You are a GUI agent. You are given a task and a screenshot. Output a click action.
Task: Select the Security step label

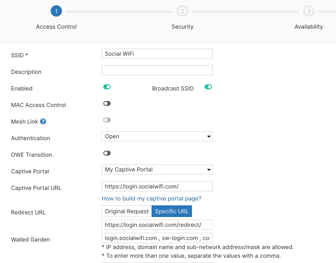tap(182, 27)
